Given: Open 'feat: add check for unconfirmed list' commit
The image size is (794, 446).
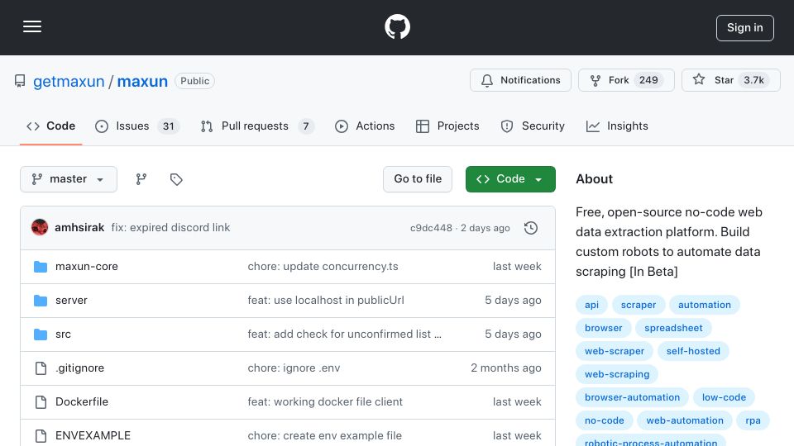Looking at the screenshot, I should point(344,334).
